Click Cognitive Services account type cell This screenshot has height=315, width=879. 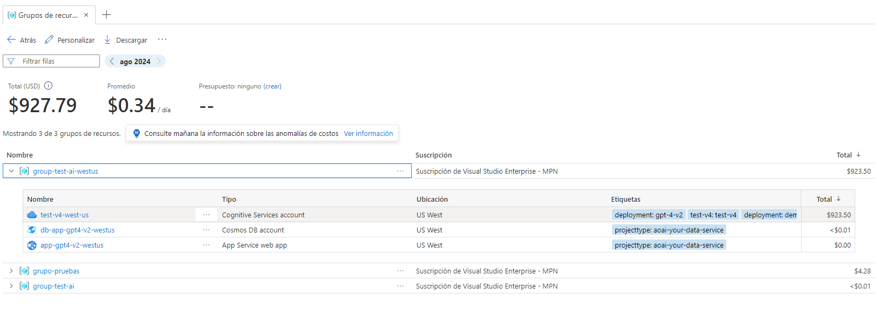click(x=263, y=215)
